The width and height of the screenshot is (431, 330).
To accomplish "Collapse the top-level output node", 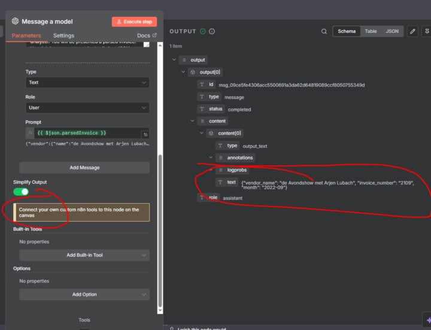I will 174,60.
